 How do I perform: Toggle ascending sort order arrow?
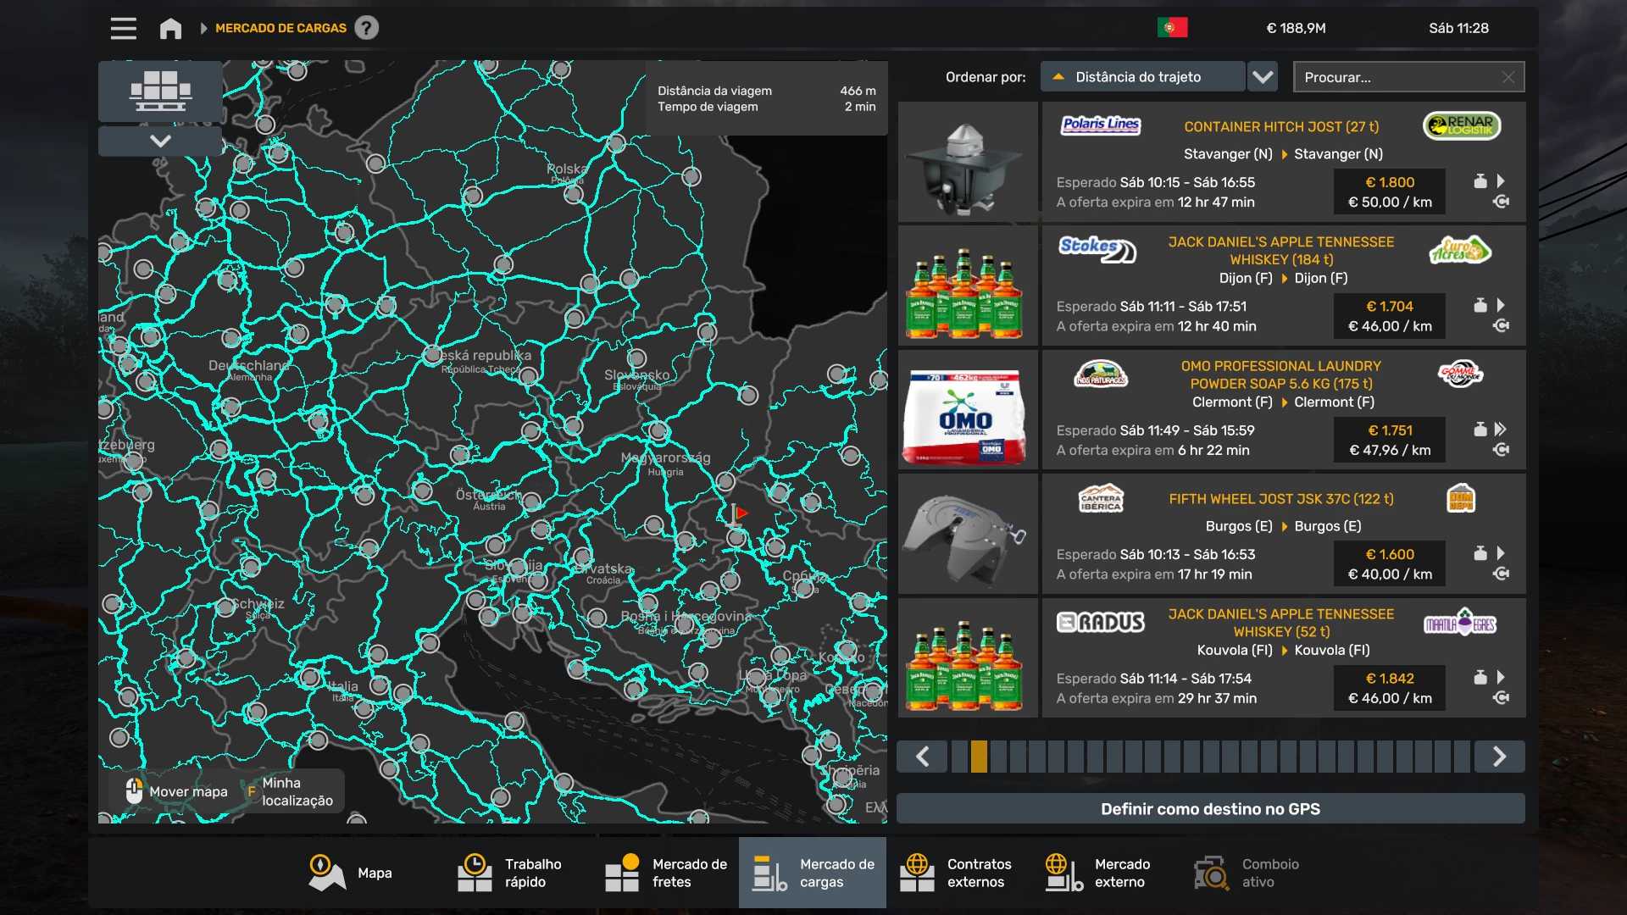pyautogui.click(x=1058, y=77)
